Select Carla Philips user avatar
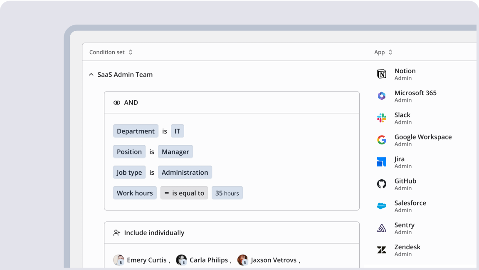The image size is (479, 270). pos(181,260)
